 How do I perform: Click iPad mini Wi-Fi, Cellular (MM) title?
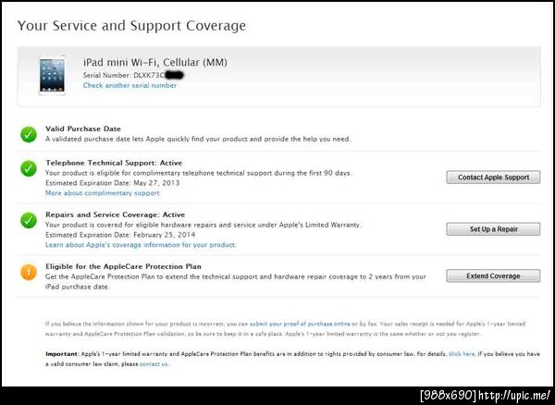pos(155,63)
